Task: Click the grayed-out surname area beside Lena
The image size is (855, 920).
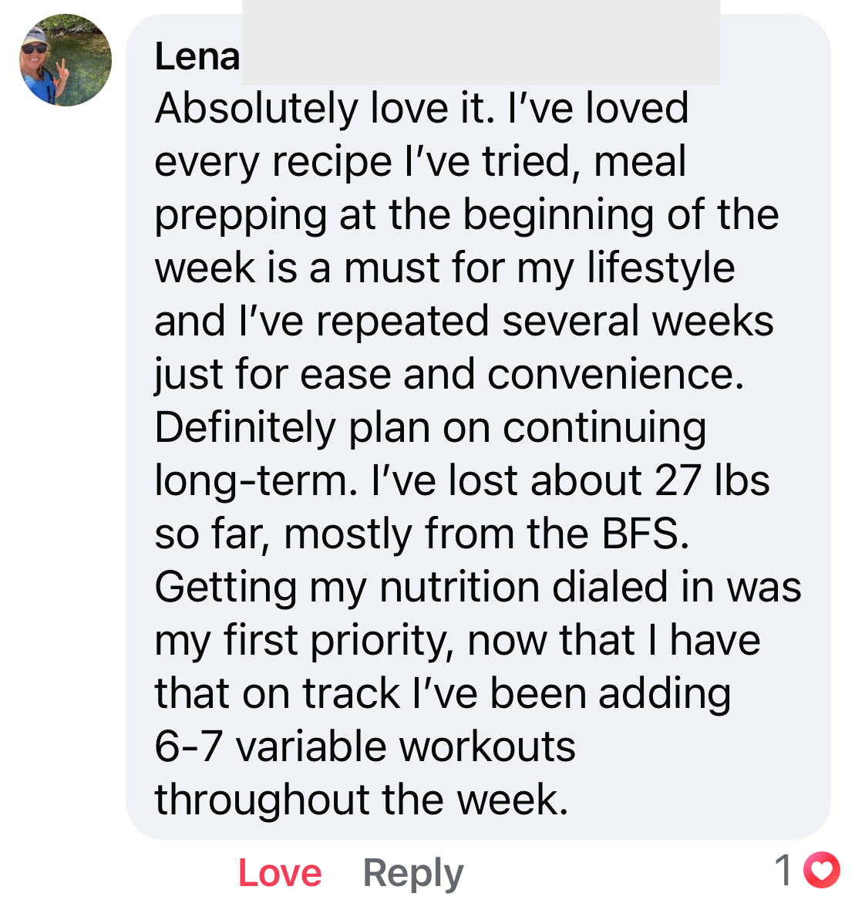Action: pos(481,42)
